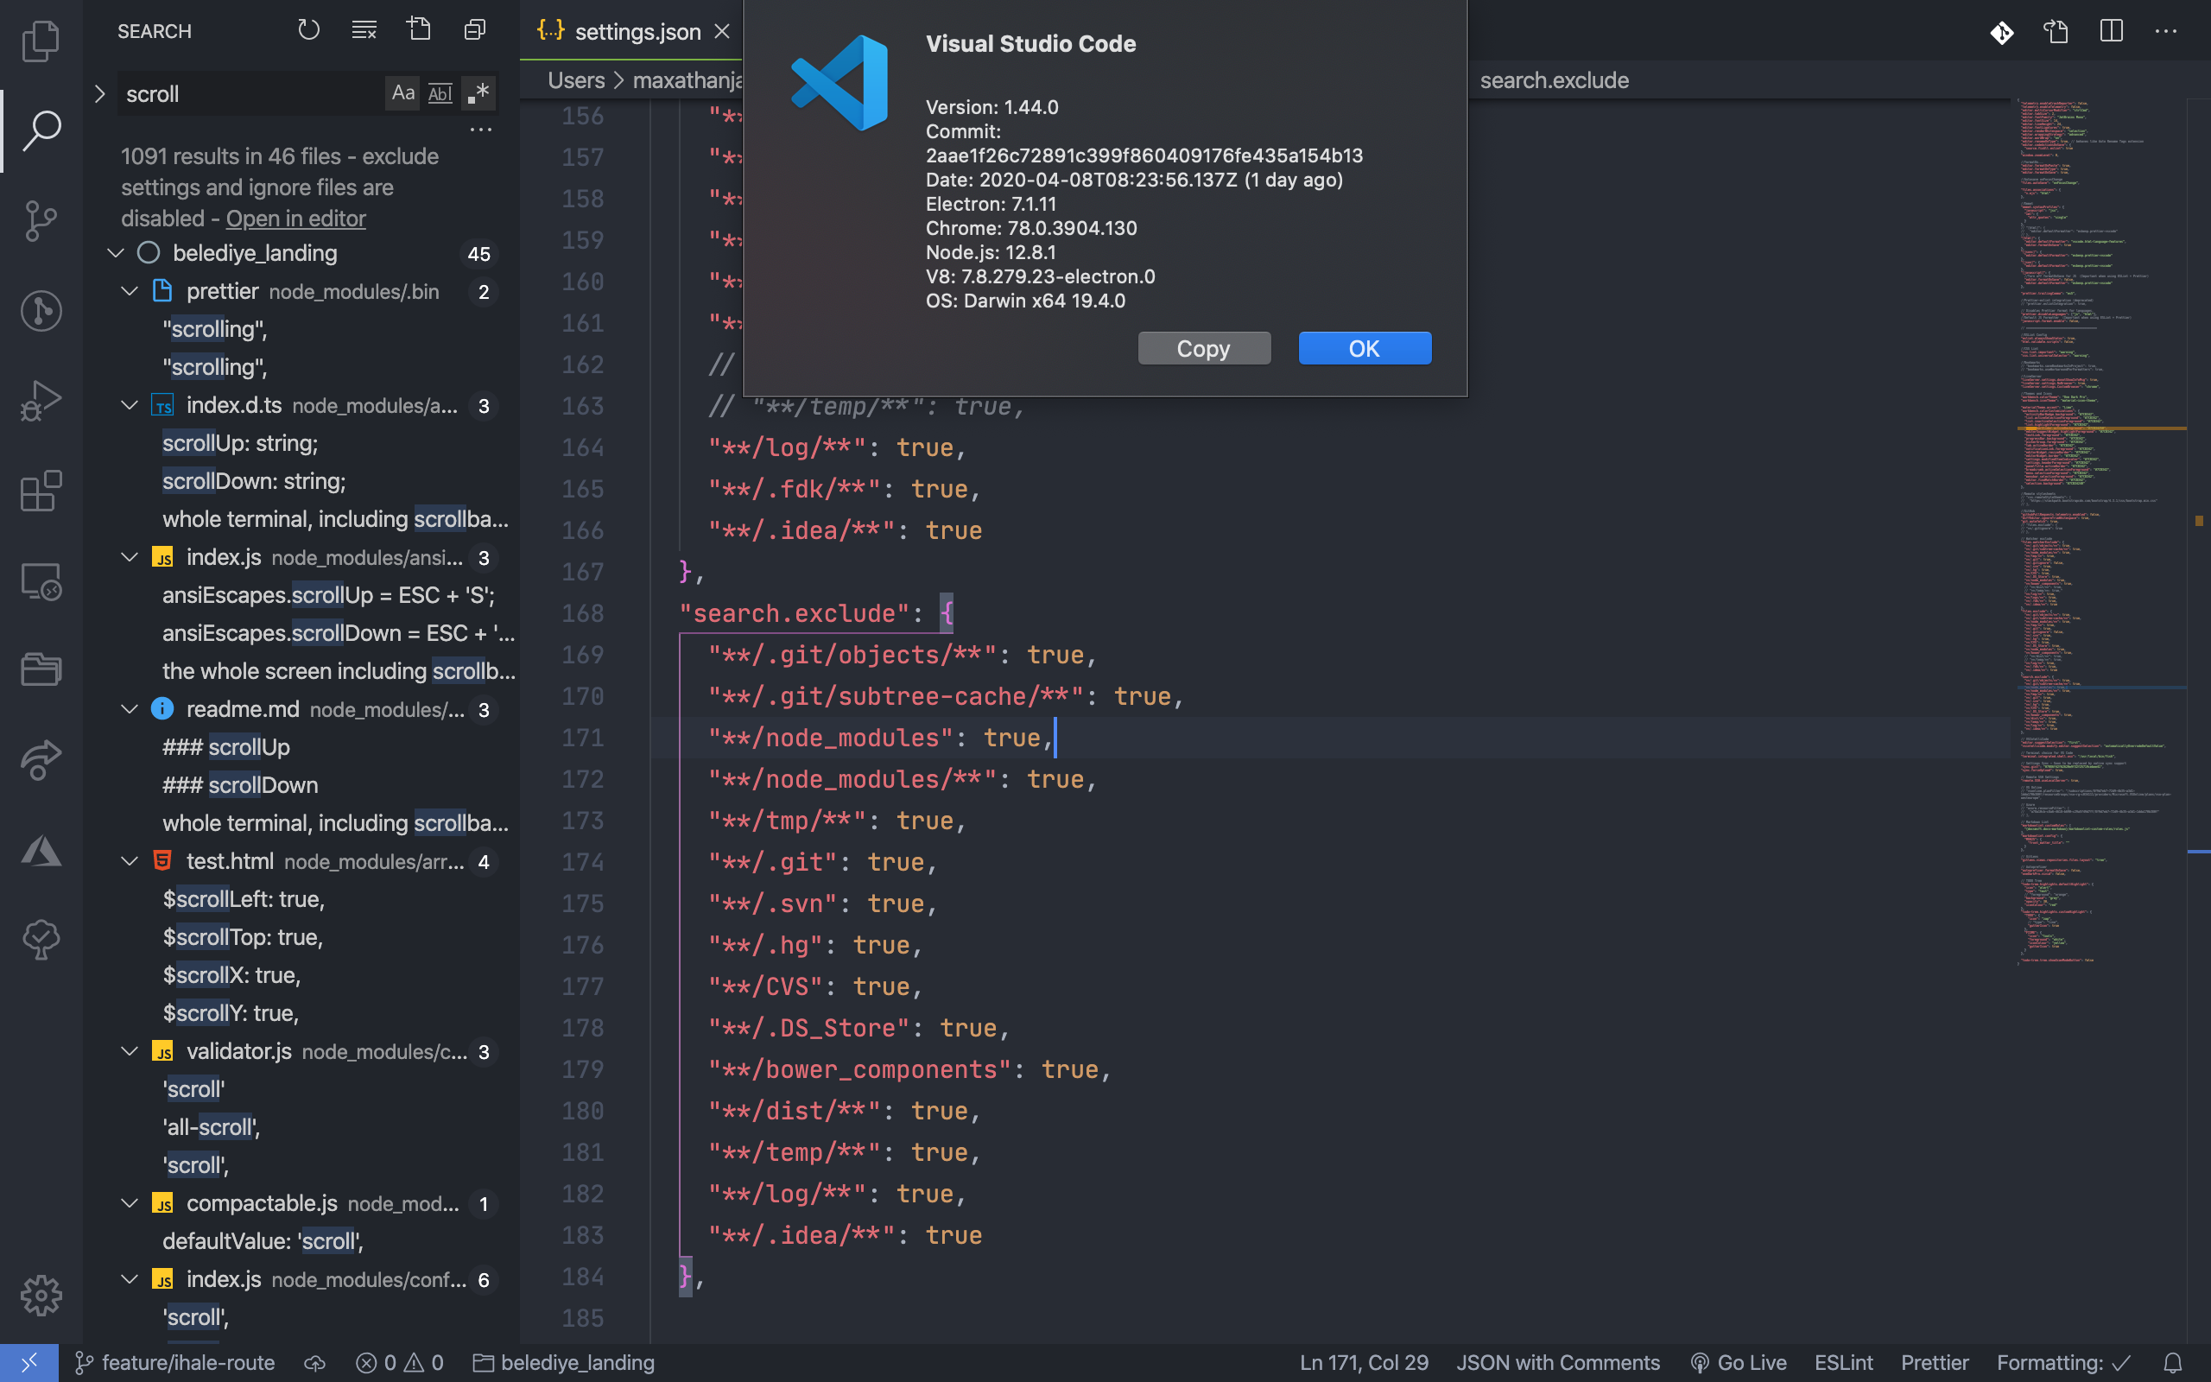Collapse the test.html search results
This screenshot has height=1382, width=2211.
(128, 861)
